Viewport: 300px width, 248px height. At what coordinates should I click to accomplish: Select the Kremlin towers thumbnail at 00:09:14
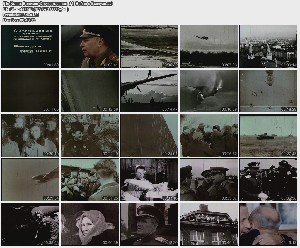coord(268,46)
